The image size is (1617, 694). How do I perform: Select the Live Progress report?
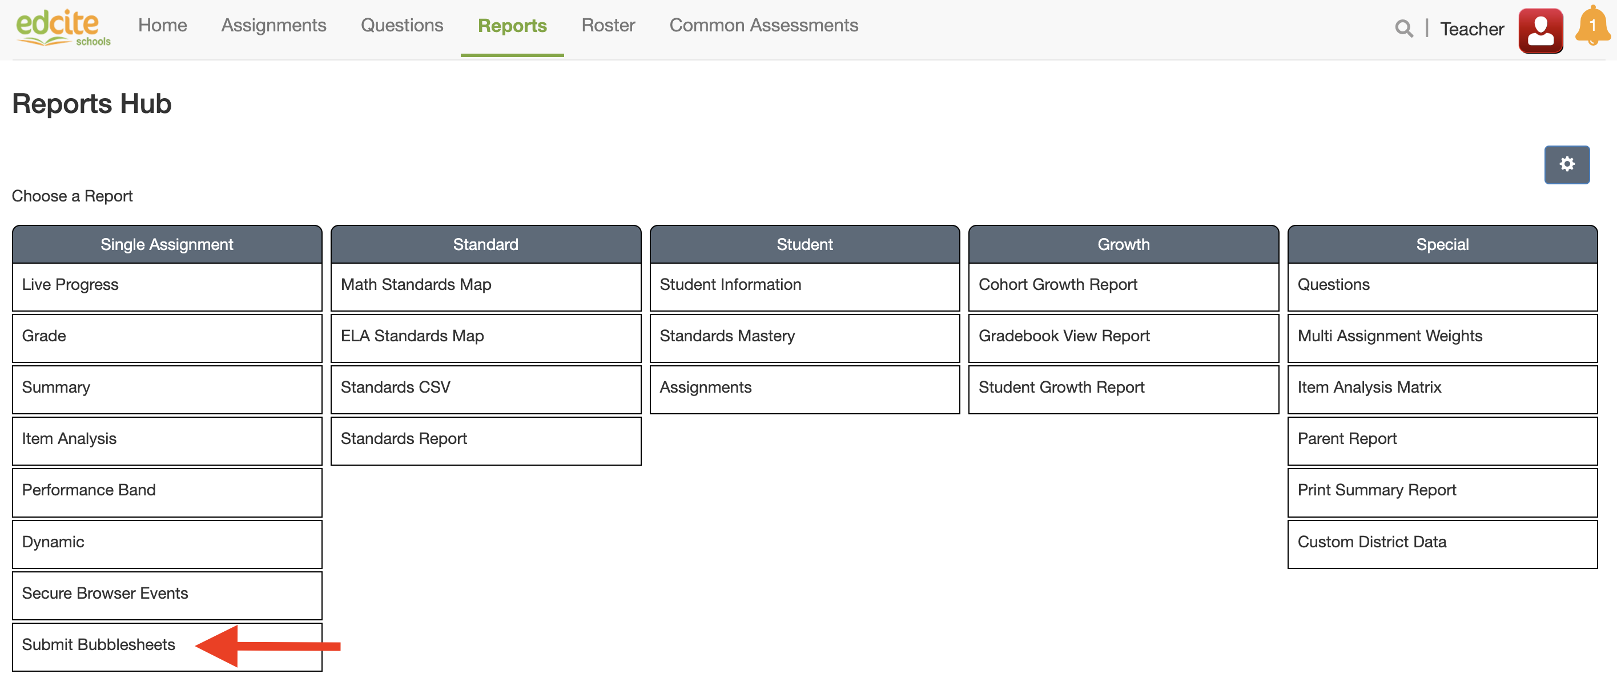pyautogui.click(x=70, y=284)
